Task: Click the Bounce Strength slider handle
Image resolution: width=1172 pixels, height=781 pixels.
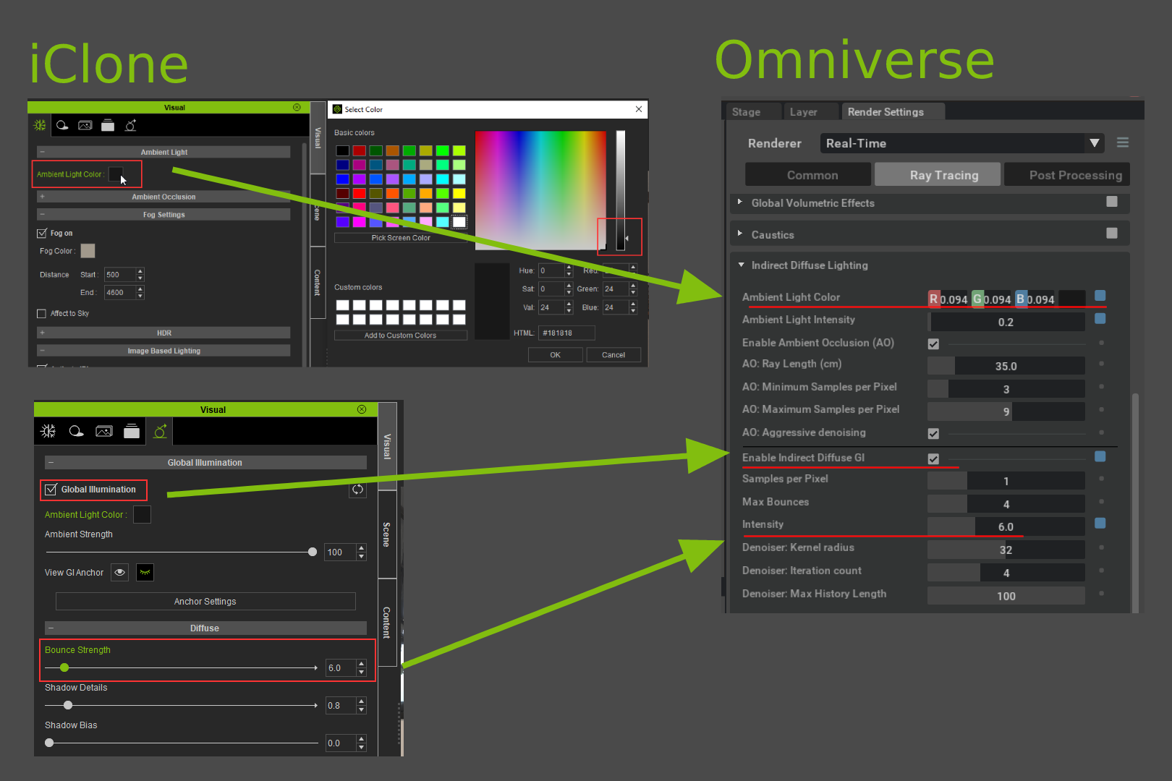Action: click(64, 667)
